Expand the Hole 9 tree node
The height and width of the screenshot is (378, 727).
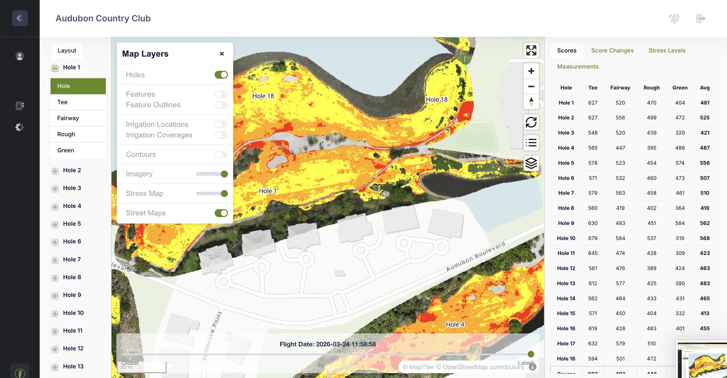55,296
